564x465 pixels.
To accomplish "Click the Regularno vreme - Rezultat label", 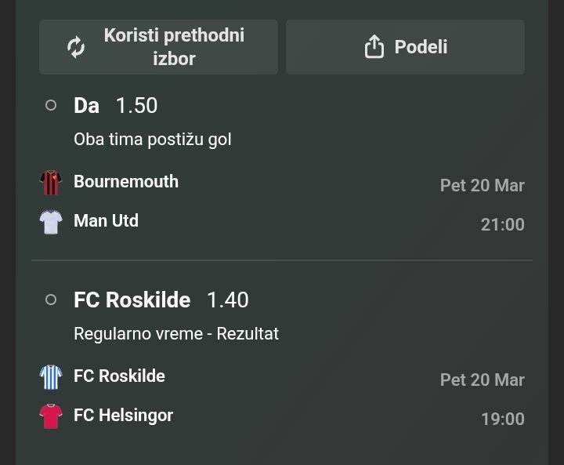I will pyautogui.click(x=176, y=334).
